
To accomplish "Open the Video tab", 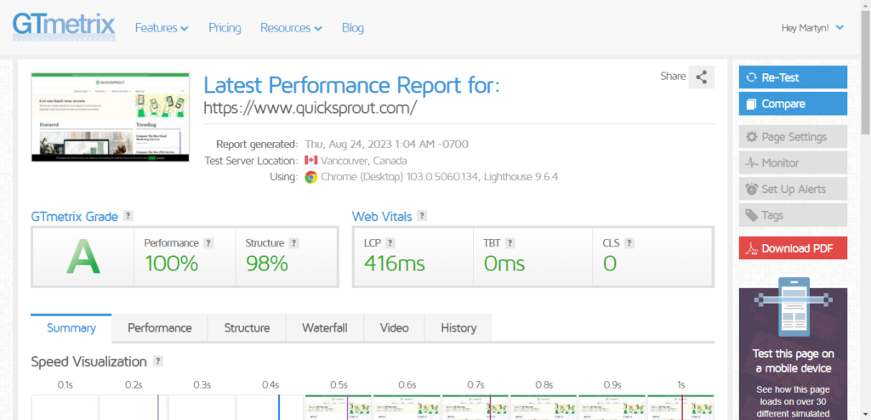I will (395, 328).
